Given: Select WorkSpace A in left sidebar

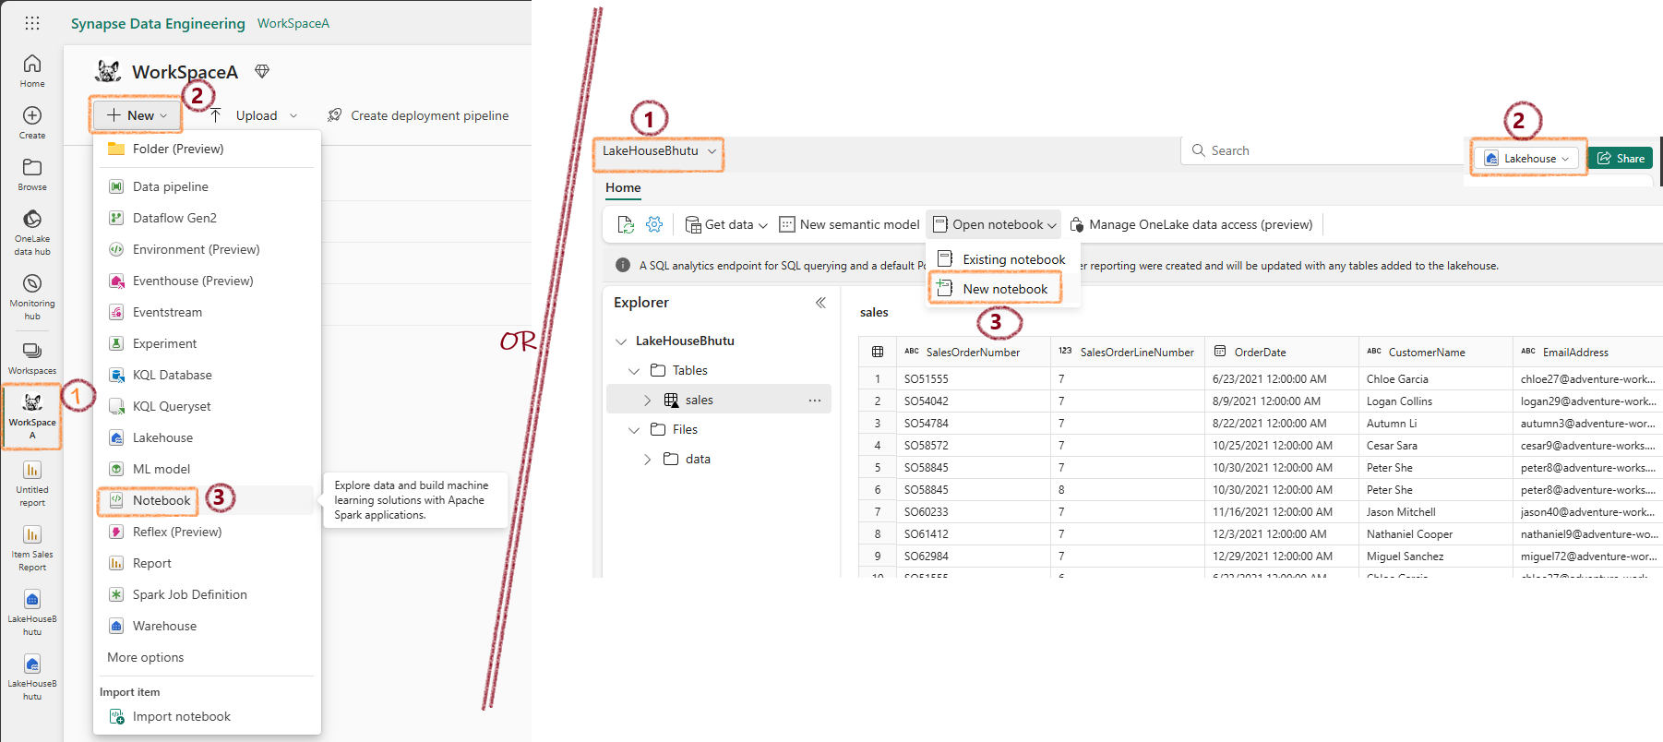Looking at the screenshot, I should click(32, 416).
